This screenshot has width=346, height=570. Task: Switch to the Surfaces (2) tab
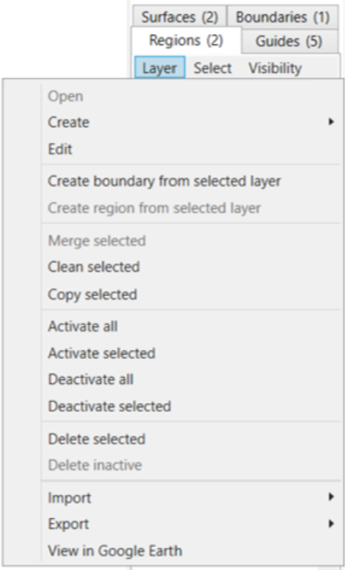pyautogui.click(x=180, y=17)
